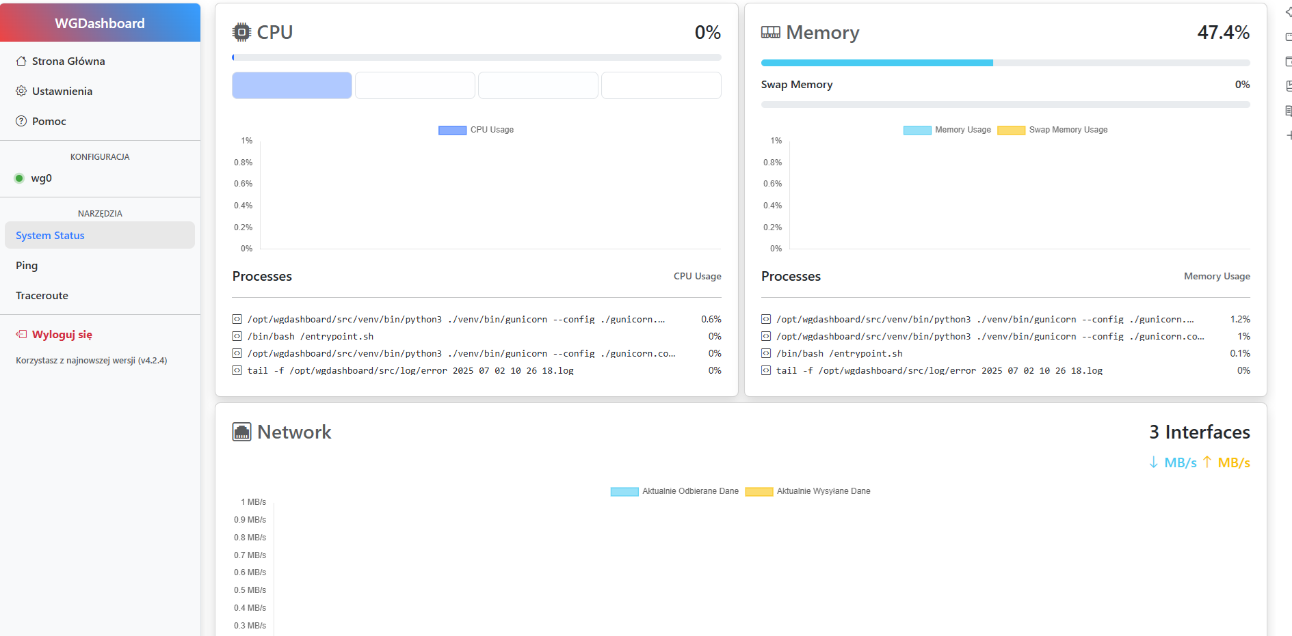Click the icon of the 0.6% gunicorn CPU process

(x=237, y=319)
